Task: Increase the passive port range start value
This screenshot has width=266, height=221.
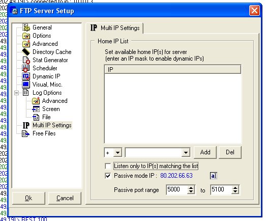Action: click(191, 187)
